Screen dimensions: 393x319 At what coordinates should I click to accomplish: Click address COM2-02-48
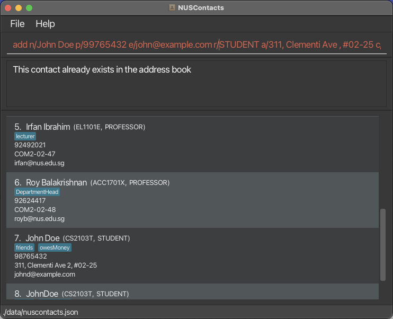[x=35, y=210]
